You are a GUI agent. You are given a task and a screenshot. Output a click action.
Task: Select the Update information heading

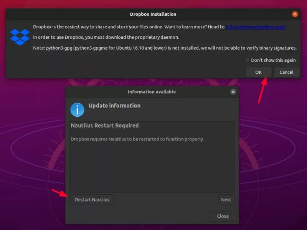(114, 106)
